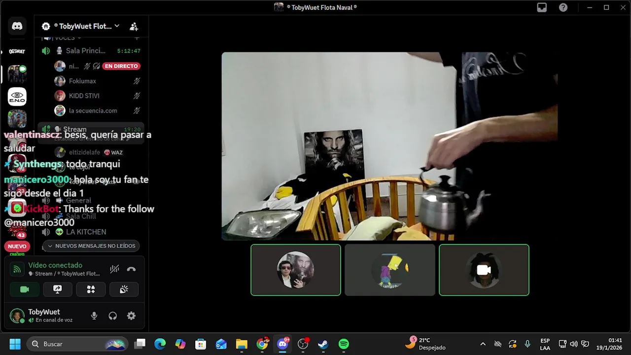Open the soundboard

pos(124,289)
